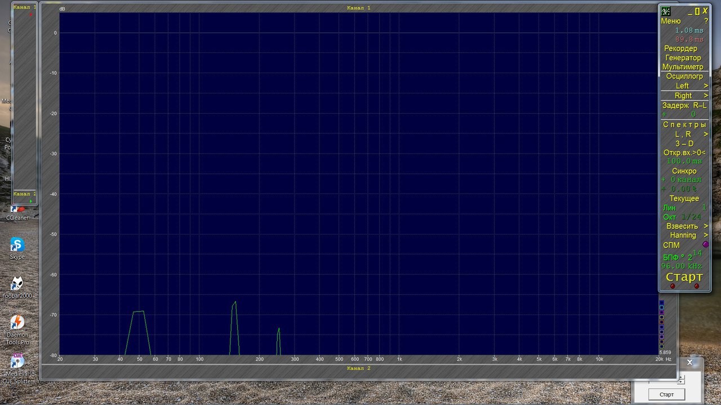Open the help question mark in the control panel
Screen dimensions: 721x405
click(706, 21)
